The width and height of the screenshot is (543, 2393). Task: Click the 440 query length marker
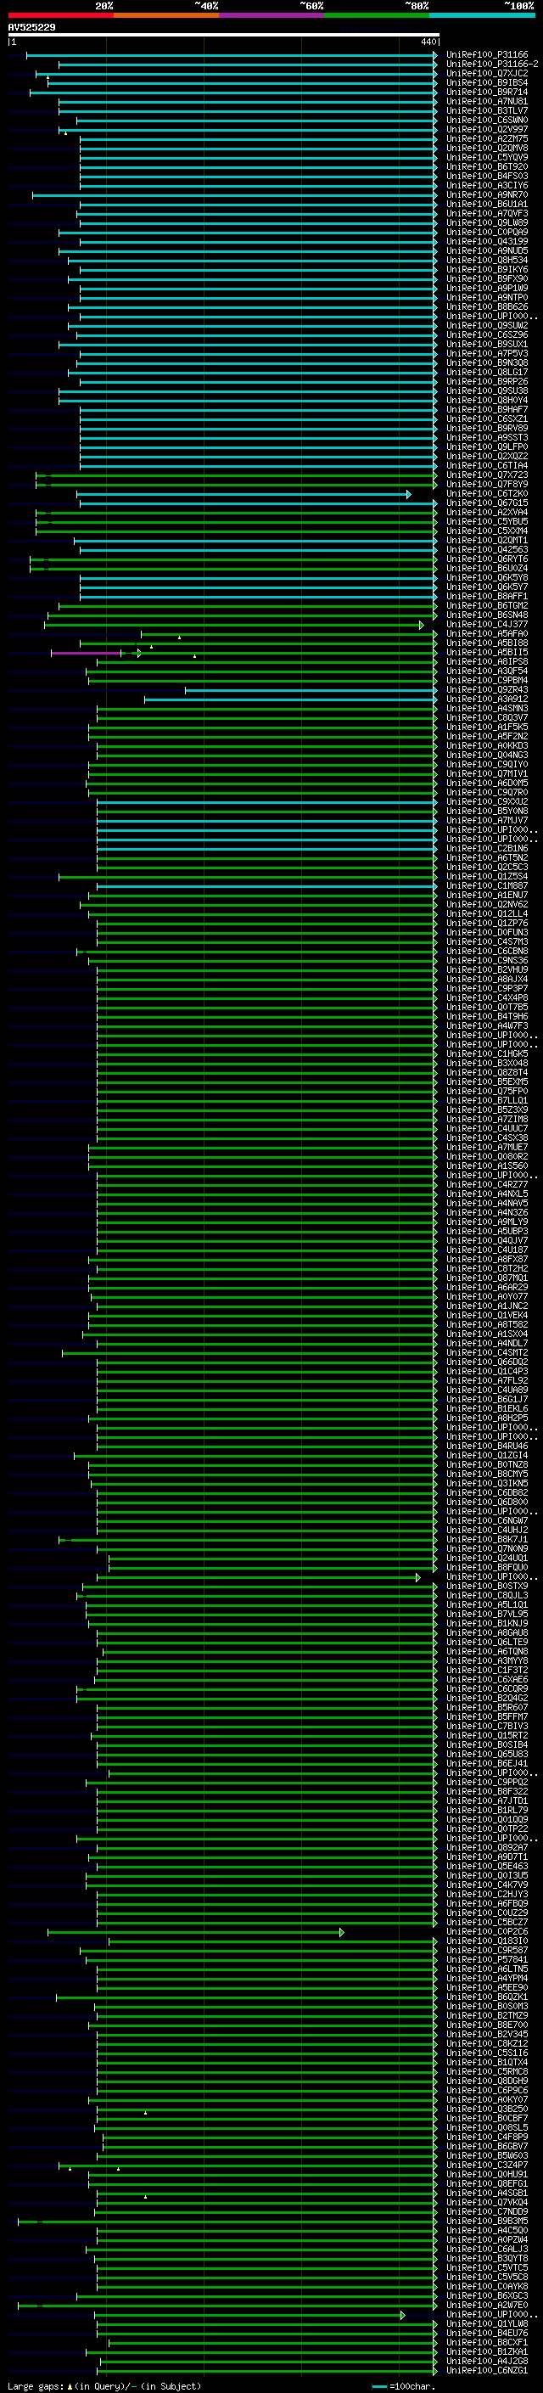pyautogui.click(x=428, y=42)
